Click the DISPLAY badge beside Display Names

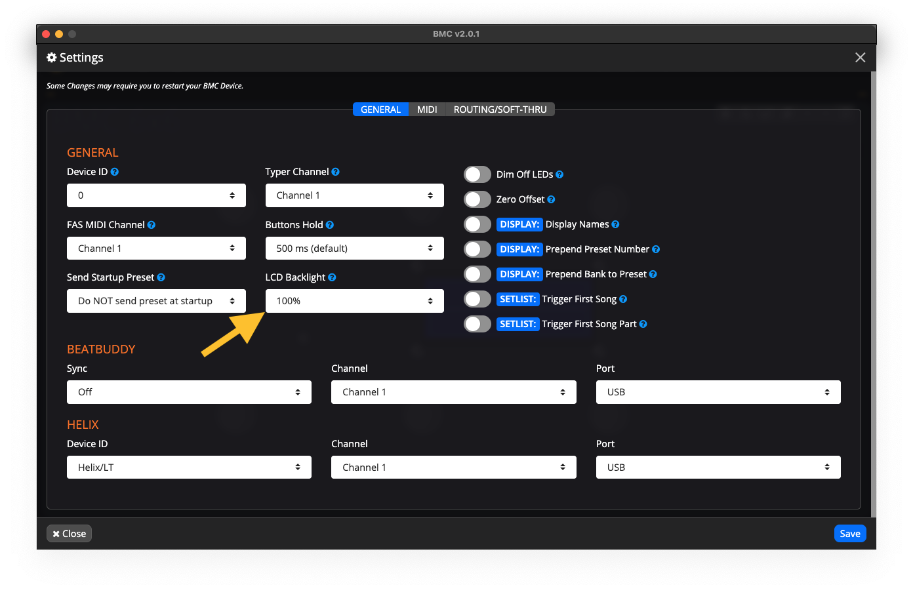click(519, 224)
